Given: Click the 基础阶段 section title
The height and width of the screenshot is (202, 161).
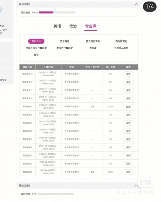Looking at the screenshot, I should click(x=24, y=4).
